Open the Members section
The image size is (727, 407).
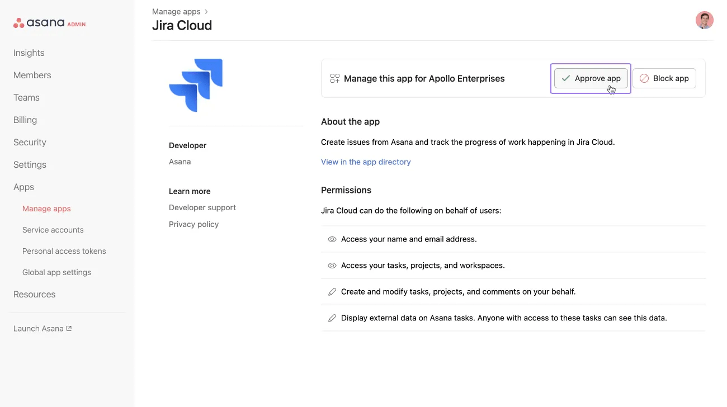coord(32,75)
